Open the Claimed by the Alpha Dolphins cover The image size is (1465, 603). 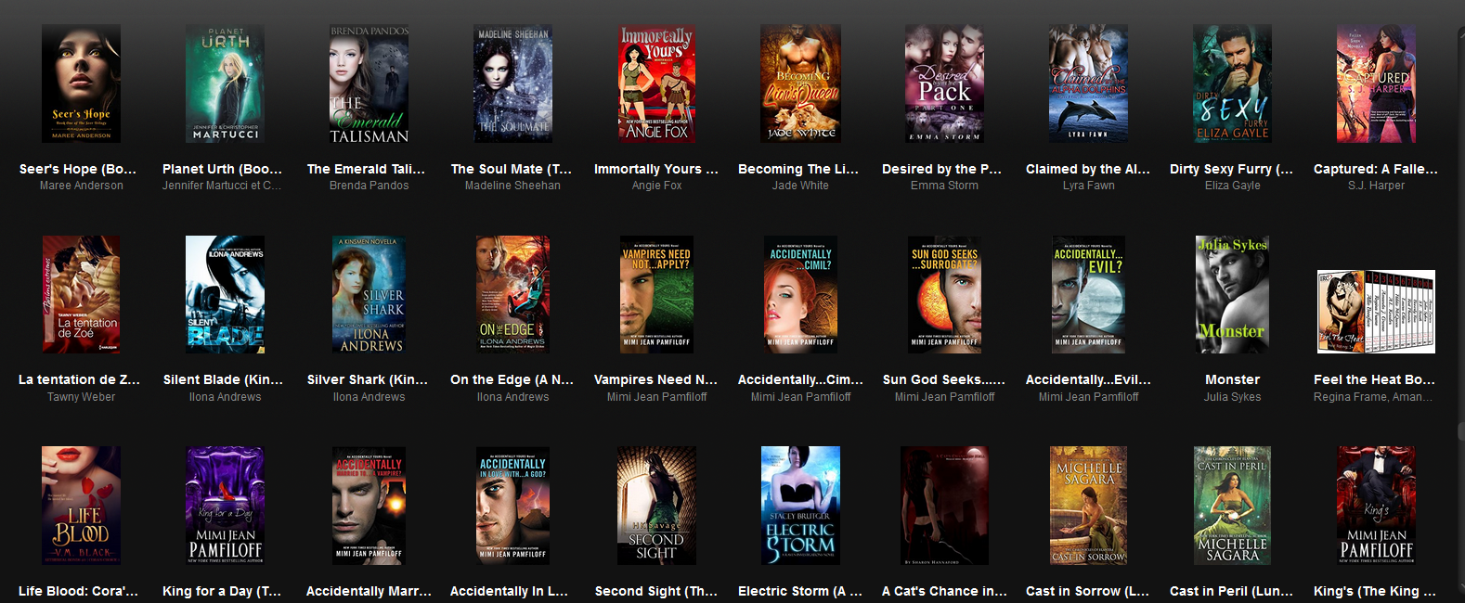click(1088, 83)
